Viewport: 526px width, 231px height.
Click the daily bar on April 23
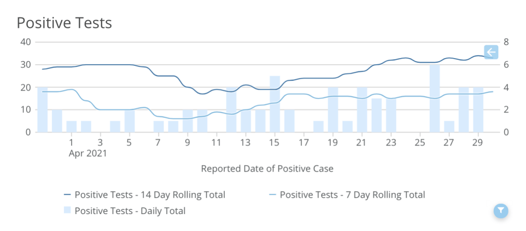click(x=391, y=116)
